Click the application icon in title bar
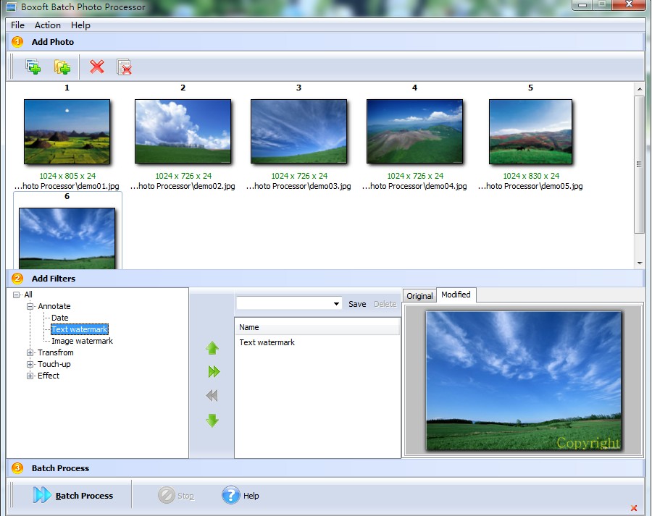 (x=11, y=7)
